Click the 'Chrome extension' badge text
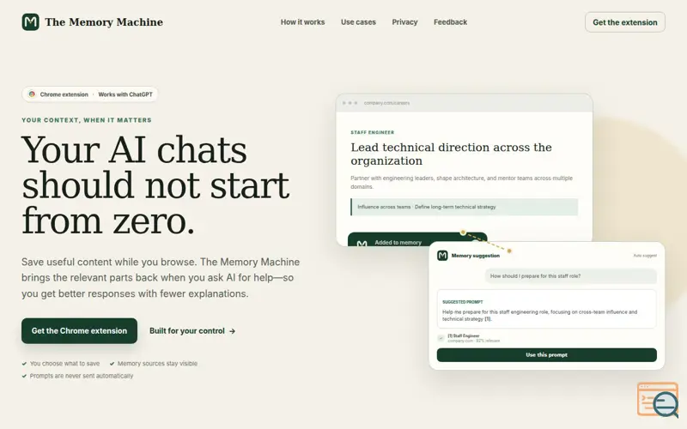The height and width of the screenshot is (429, 687). point(64,94)
